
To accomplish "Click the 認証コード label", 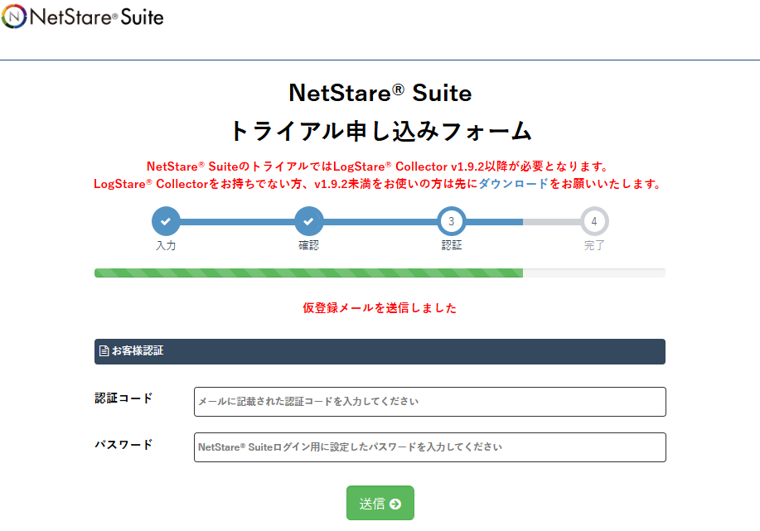I will click(x=123, y=398).
